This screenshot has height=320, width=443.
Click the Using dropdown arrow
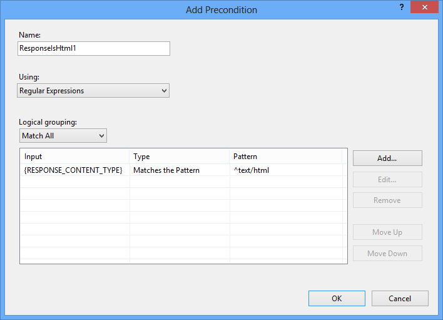[164, 91]
